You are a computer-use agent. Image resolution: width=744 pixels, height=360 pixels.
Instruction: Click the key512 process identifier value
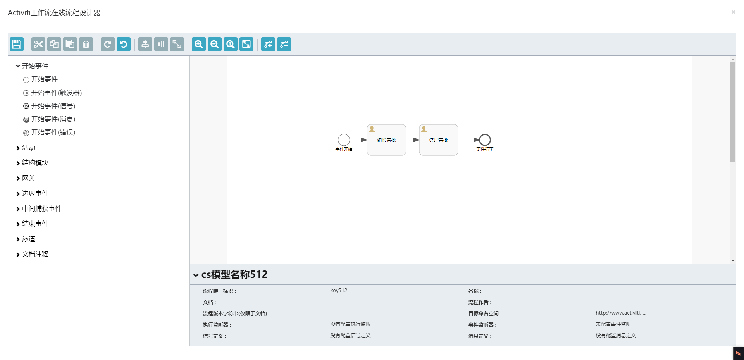339,290
